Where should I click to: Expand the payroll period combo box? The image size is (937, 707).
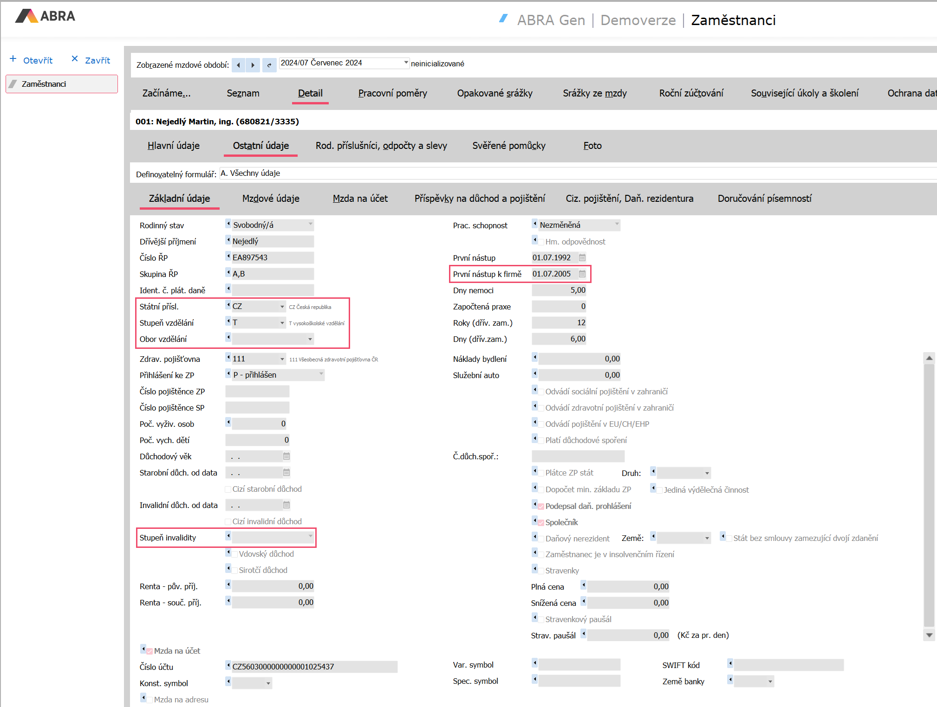[x=406, y=63]
